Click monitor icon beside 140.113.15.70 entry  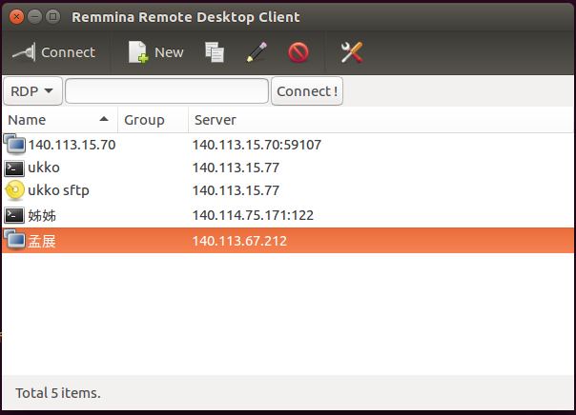tap(14, 144)
